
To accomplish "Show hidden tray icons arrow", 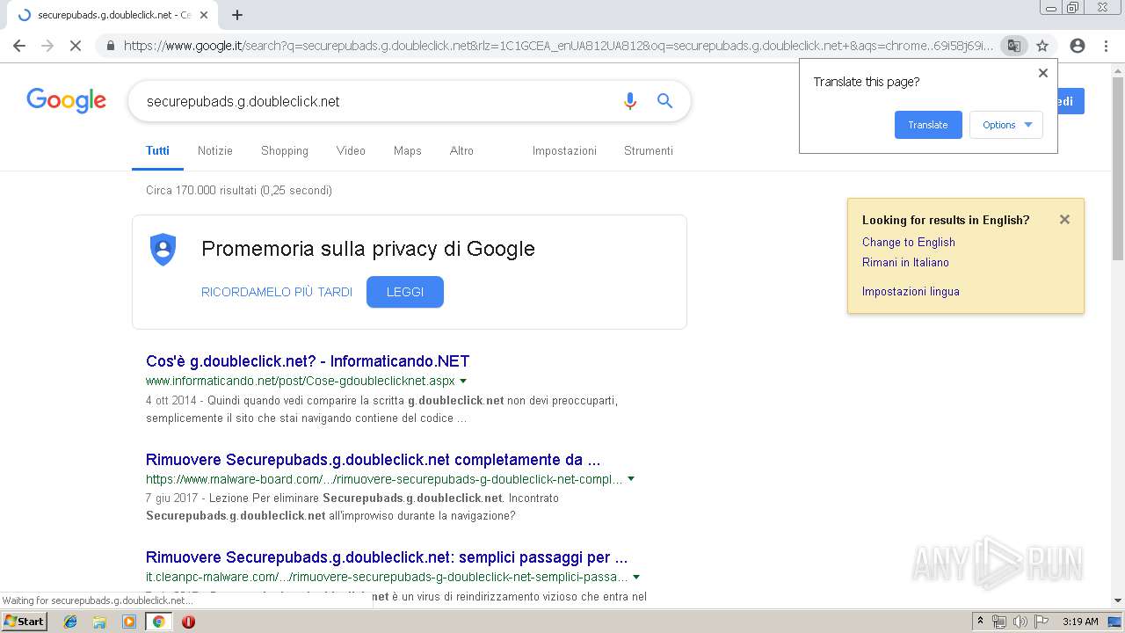I will tap(981, 622).
